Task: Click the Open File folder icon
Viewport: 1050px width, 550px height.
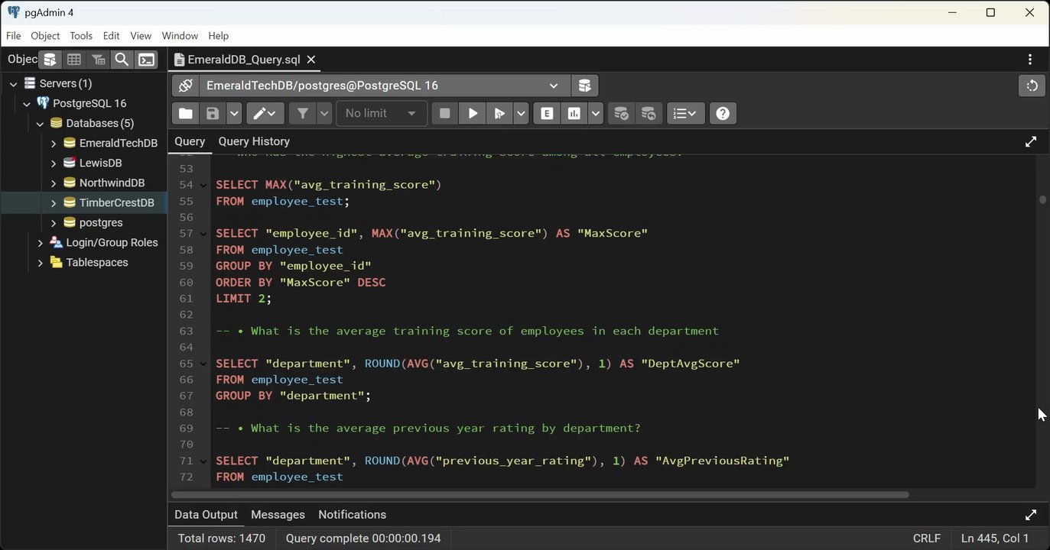Action: 186,114
